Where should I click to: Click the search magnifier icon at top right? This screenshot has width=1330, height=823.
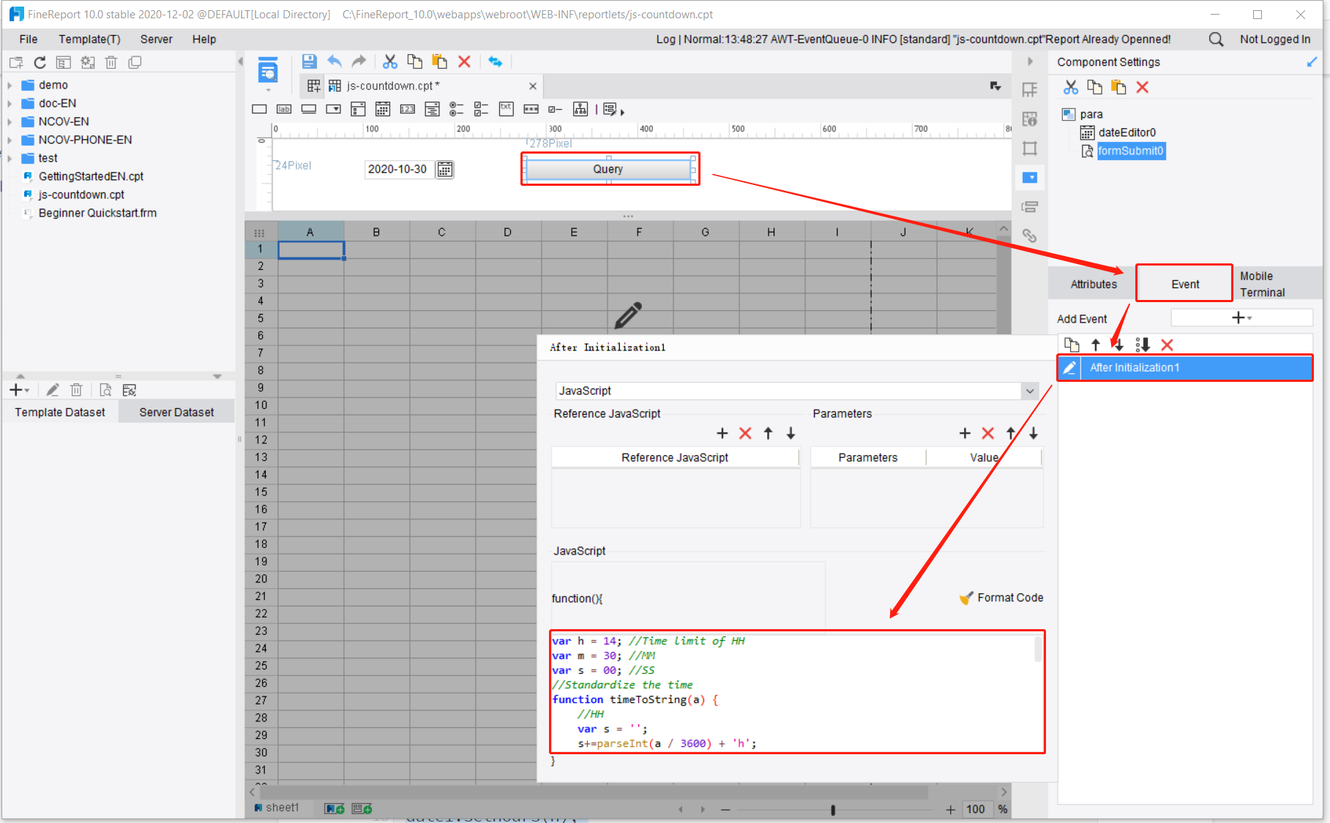(x=1216, y=40)
